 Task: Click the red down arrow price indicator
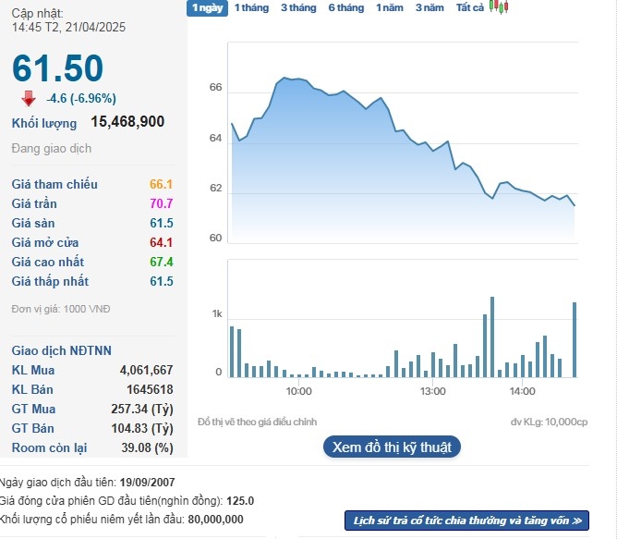pyautogui.click(x=29, y=98)
